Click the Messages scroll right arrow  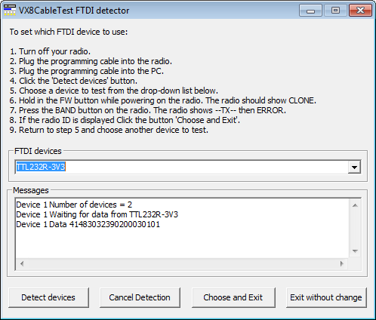click(341, 263)
